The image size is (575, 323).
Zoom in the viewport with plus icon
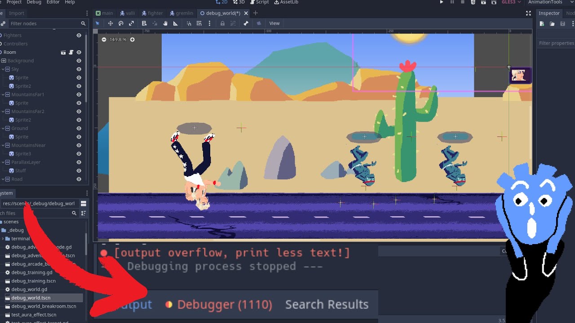[132, 39]
